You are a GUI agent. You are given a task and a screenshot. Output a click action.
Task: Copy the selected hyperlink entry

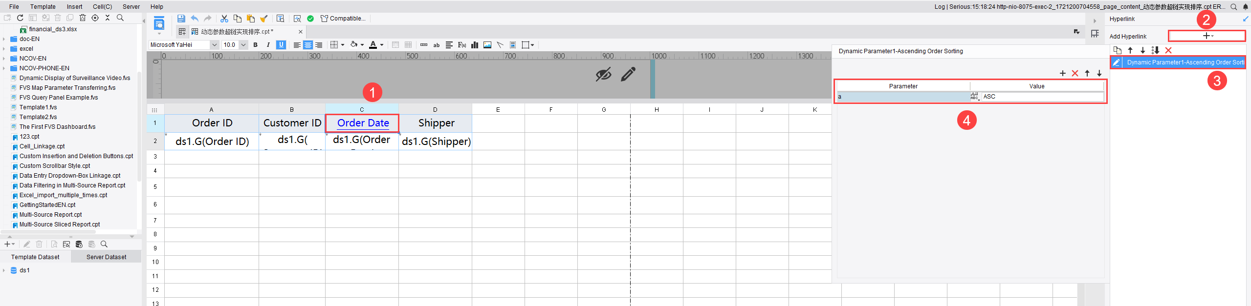(x=1118, y=50)
